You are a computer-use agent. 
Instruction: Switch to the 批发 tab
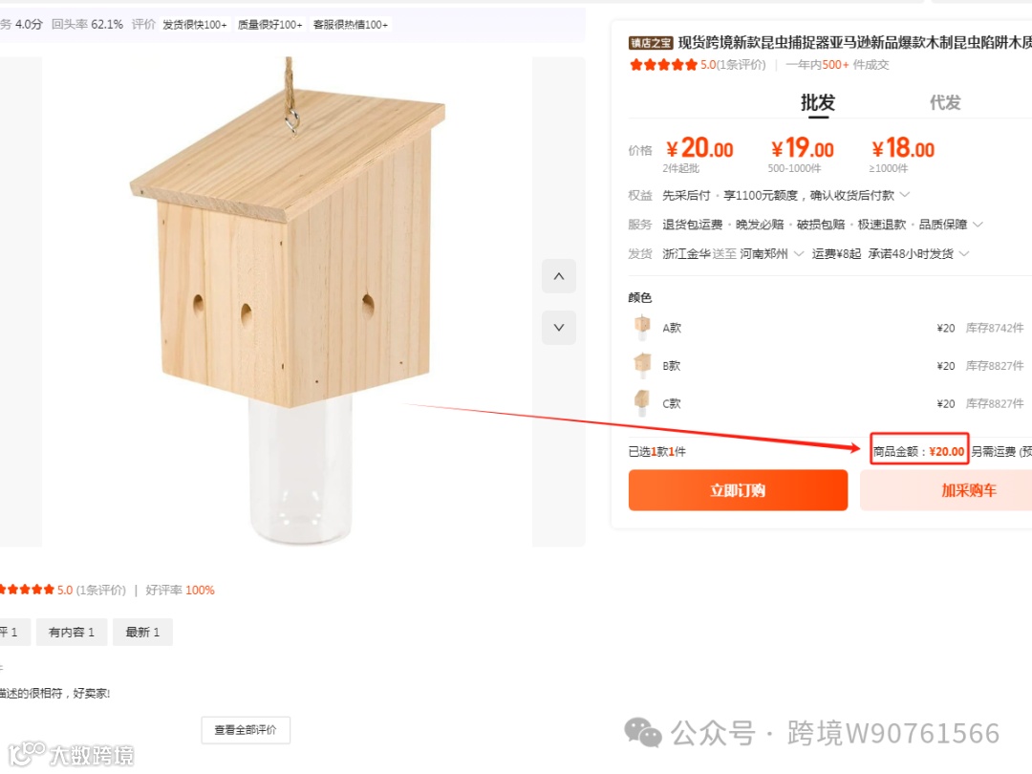coord(817,102)
